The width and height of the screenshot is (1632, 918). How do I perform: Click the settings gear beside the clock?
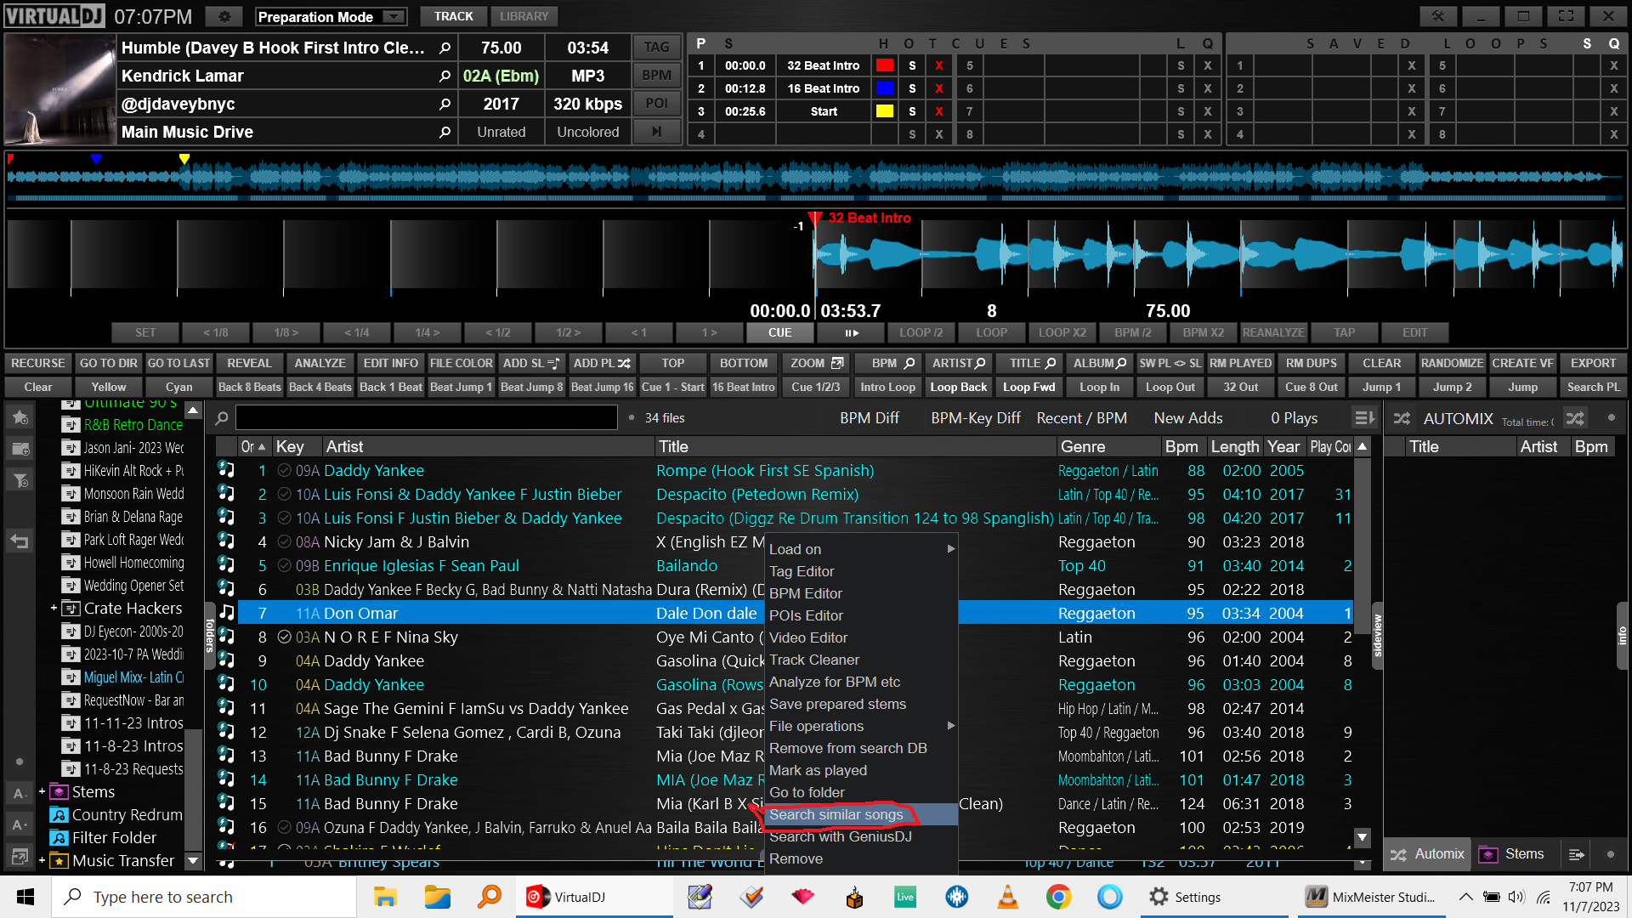click(x=224, y=17)
